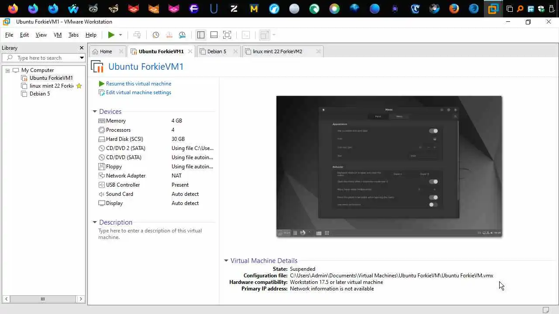This screenshot has height=314, width=559.
Task: Enter full screen mode icon
Action: [x=227, y=35]
